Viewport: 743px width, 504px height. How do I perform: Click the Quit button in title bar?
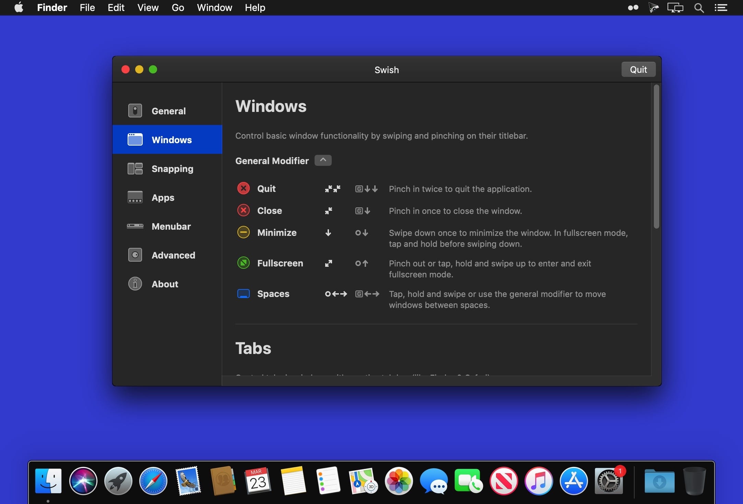tap(638, 70)
